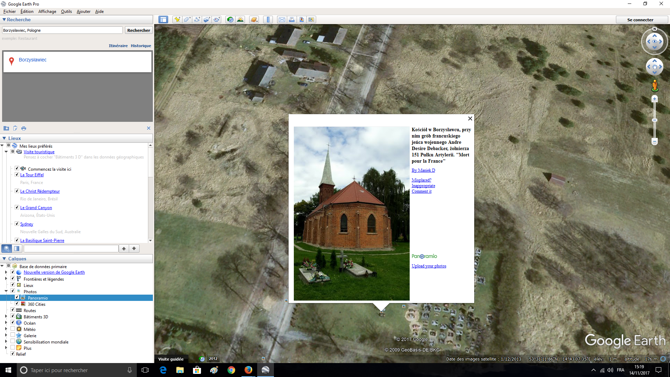
Task: Close the Panoramio photo popup
Action: pos(470,119)
